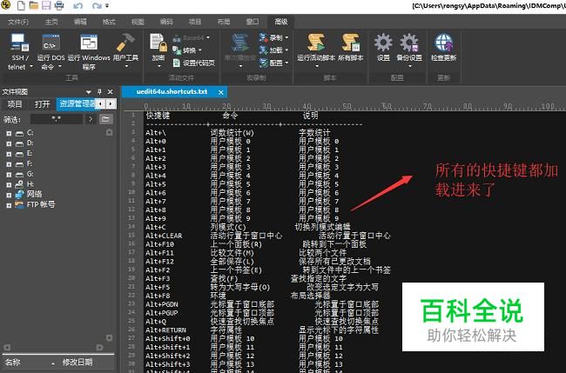Click the 加密 document lock icon
Screen dimensions: 566x373
click(x=158, y=43)
